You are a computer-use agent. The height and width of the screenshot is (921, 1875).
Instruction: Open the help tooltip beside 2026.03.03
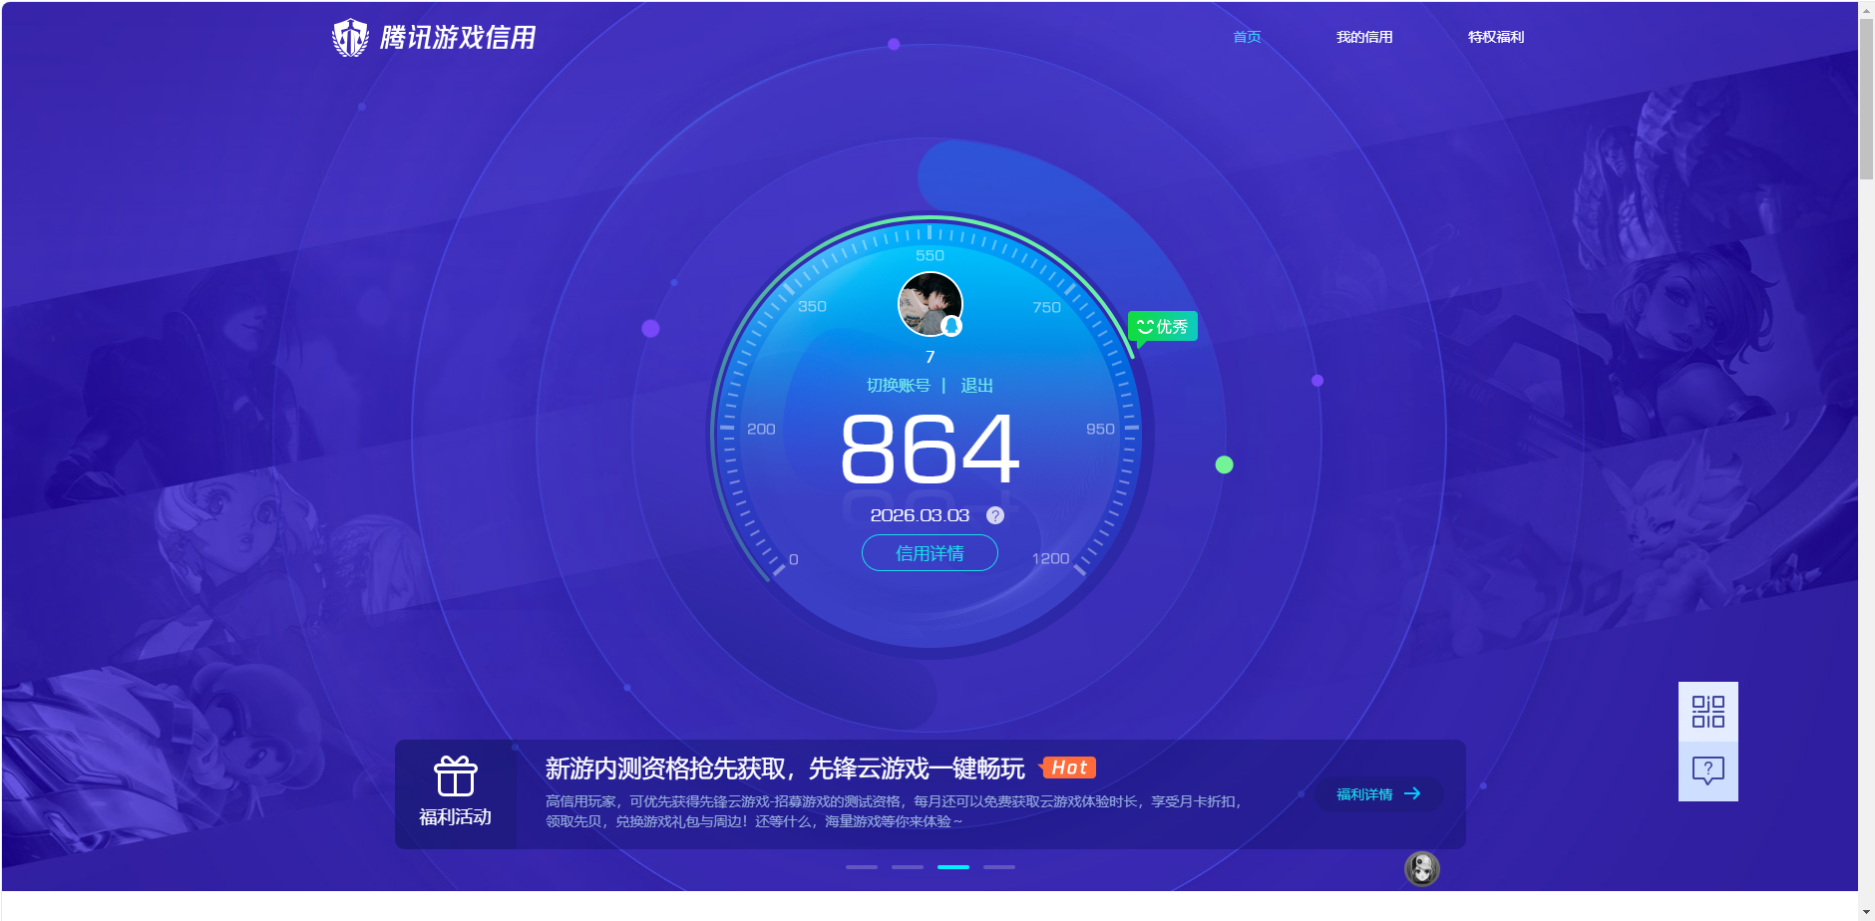click(x=993, y=515)
